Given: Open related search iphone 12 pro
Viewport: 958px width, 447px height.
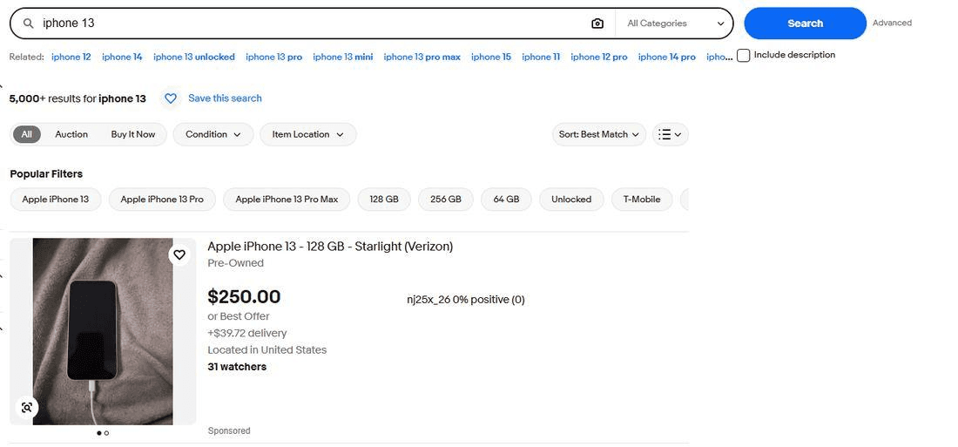Looking at the screenshot, I should click(599, 57).
